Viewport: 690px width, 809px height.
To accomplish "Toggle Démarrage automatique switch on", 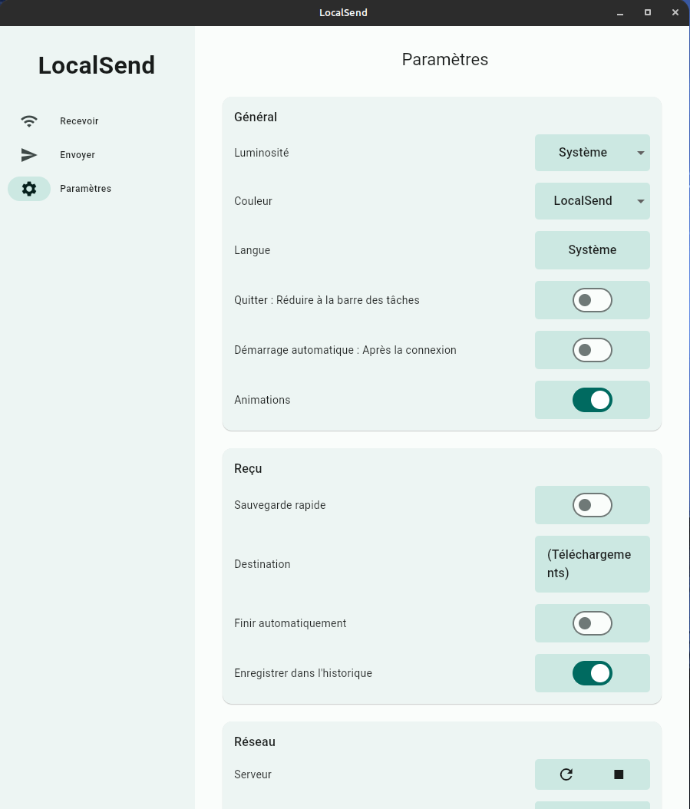I will click(592, 350).
